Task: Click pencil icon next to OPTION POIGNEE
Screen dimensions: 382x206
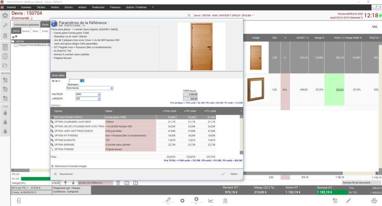Action: click(52, 149)
